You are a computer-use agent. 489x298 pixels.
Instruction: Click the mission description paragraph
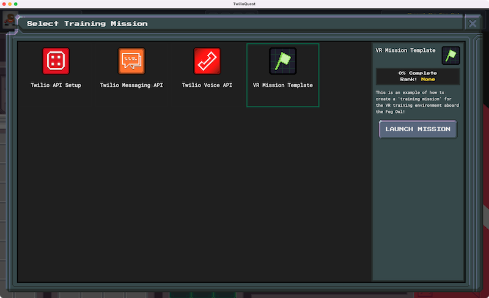[417, 102]
